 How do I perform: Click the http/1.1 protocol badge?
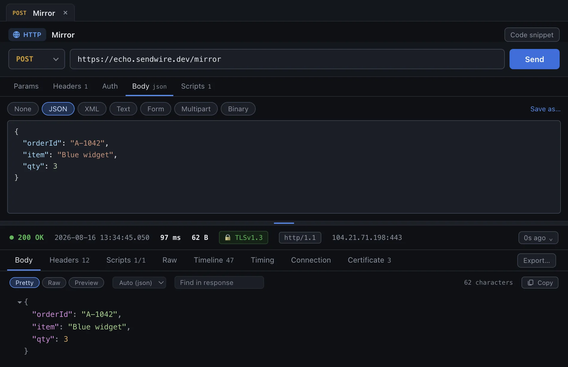click(300, 238)
